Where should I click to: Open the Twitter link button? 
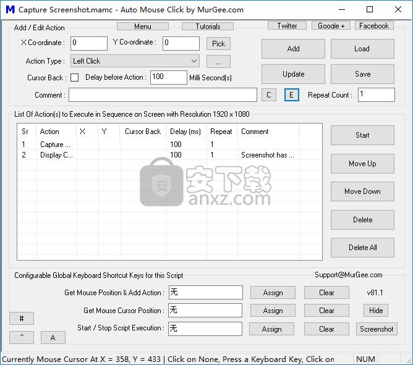tap(287, 25)
